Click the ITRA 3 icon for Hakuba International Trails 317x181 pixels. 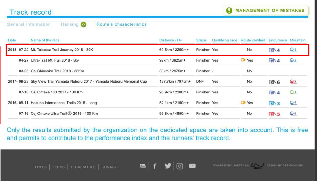[x=274, y=103]
